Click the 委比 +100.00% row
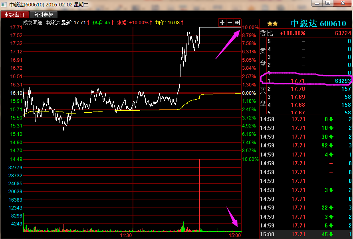 point(306,33)
